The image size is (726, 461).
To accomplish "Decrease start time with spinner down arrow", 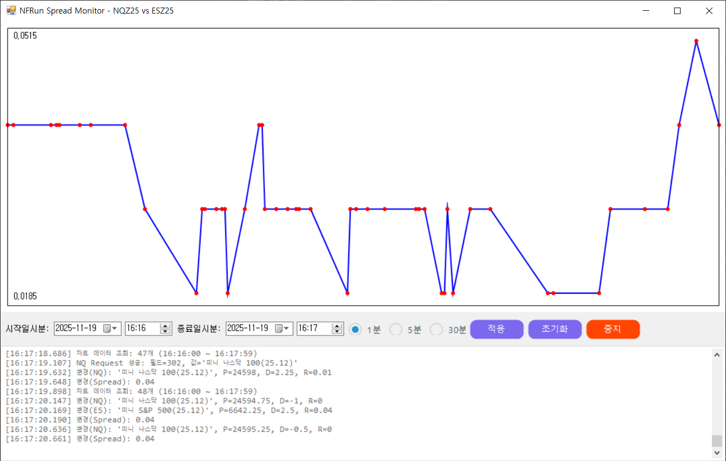I will click(166, 332).
